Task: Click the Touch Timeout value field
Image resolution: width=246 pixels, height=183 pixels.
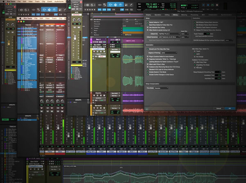Action: 207,34
